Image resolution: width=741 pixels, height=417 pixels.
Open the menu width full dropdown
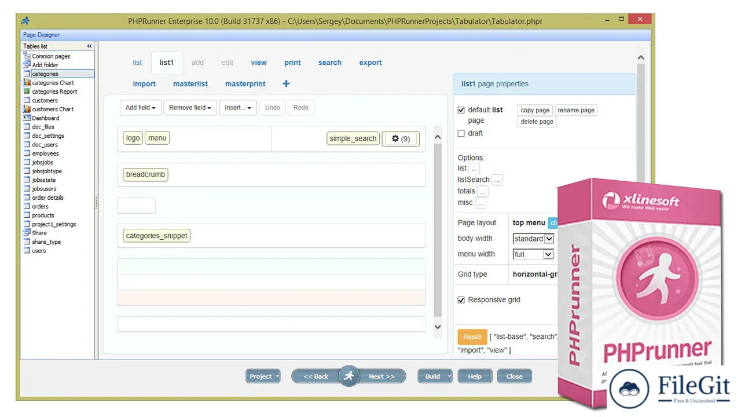point(533,254)
